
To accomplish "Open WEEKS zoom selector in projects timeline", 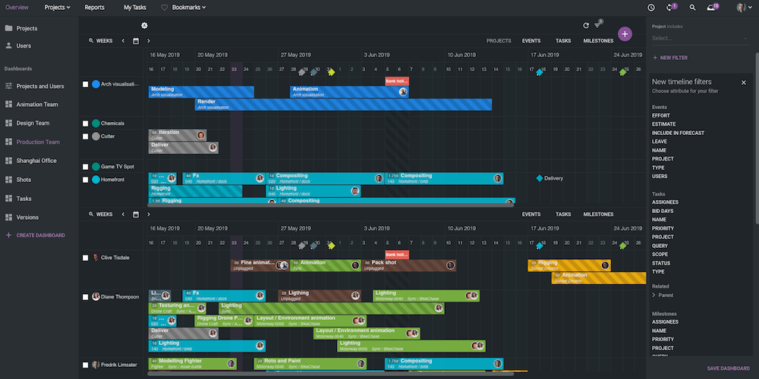I will (100, 41).
